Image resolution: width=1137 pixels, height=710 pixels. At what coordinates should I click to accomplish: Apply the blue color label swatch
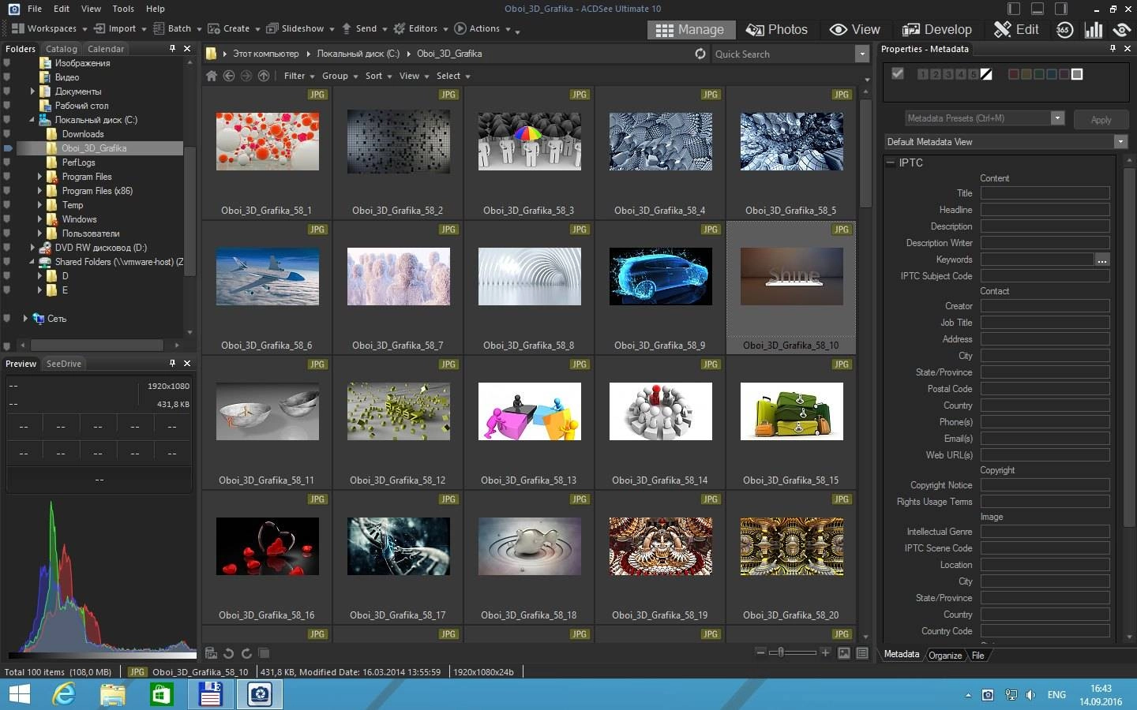[x=1051, y=74]
